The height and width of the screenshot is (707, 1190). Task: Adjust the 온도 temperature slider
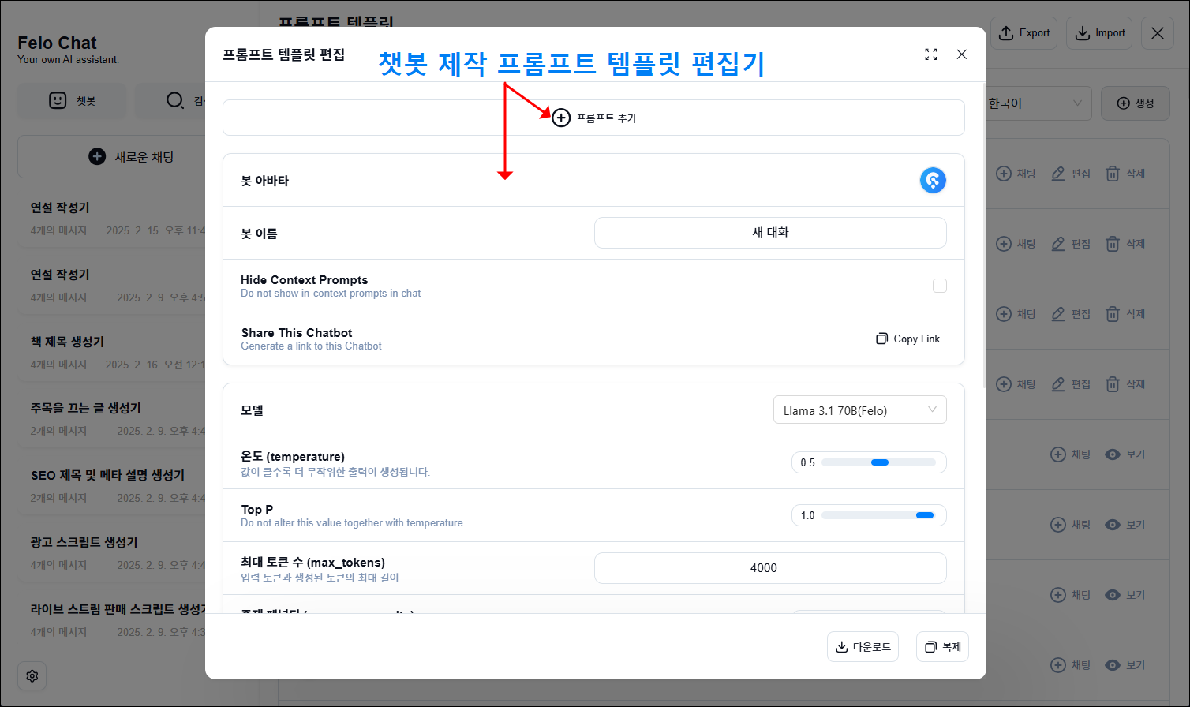879,462
